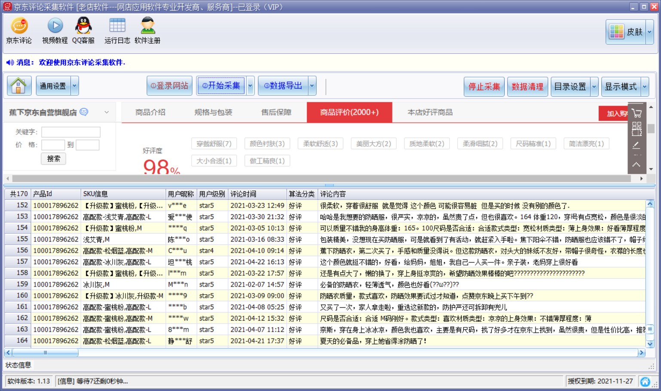
Task: Select the 商品评价(2000+) tab
Action: 349,112
